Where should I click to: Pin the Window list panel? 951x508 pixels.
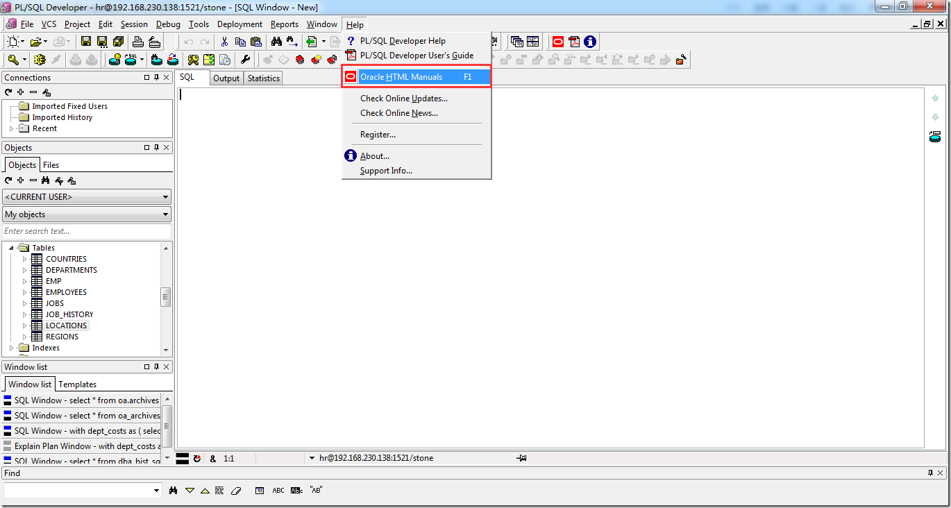pos(157,367)
